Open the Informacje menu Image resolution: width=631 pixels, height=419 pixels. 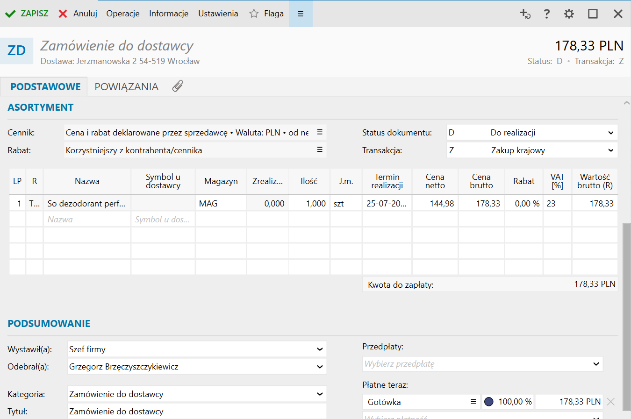pyautogui.click(x=169, y=14)
